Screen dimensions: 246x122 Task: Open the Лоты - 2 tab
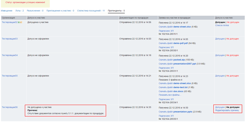pos(20,11)
